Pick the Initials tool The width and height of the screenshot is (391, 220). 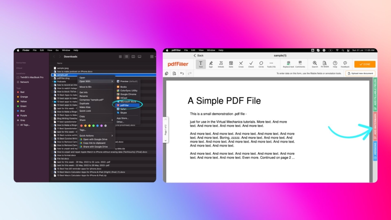[x=221, y=64]
